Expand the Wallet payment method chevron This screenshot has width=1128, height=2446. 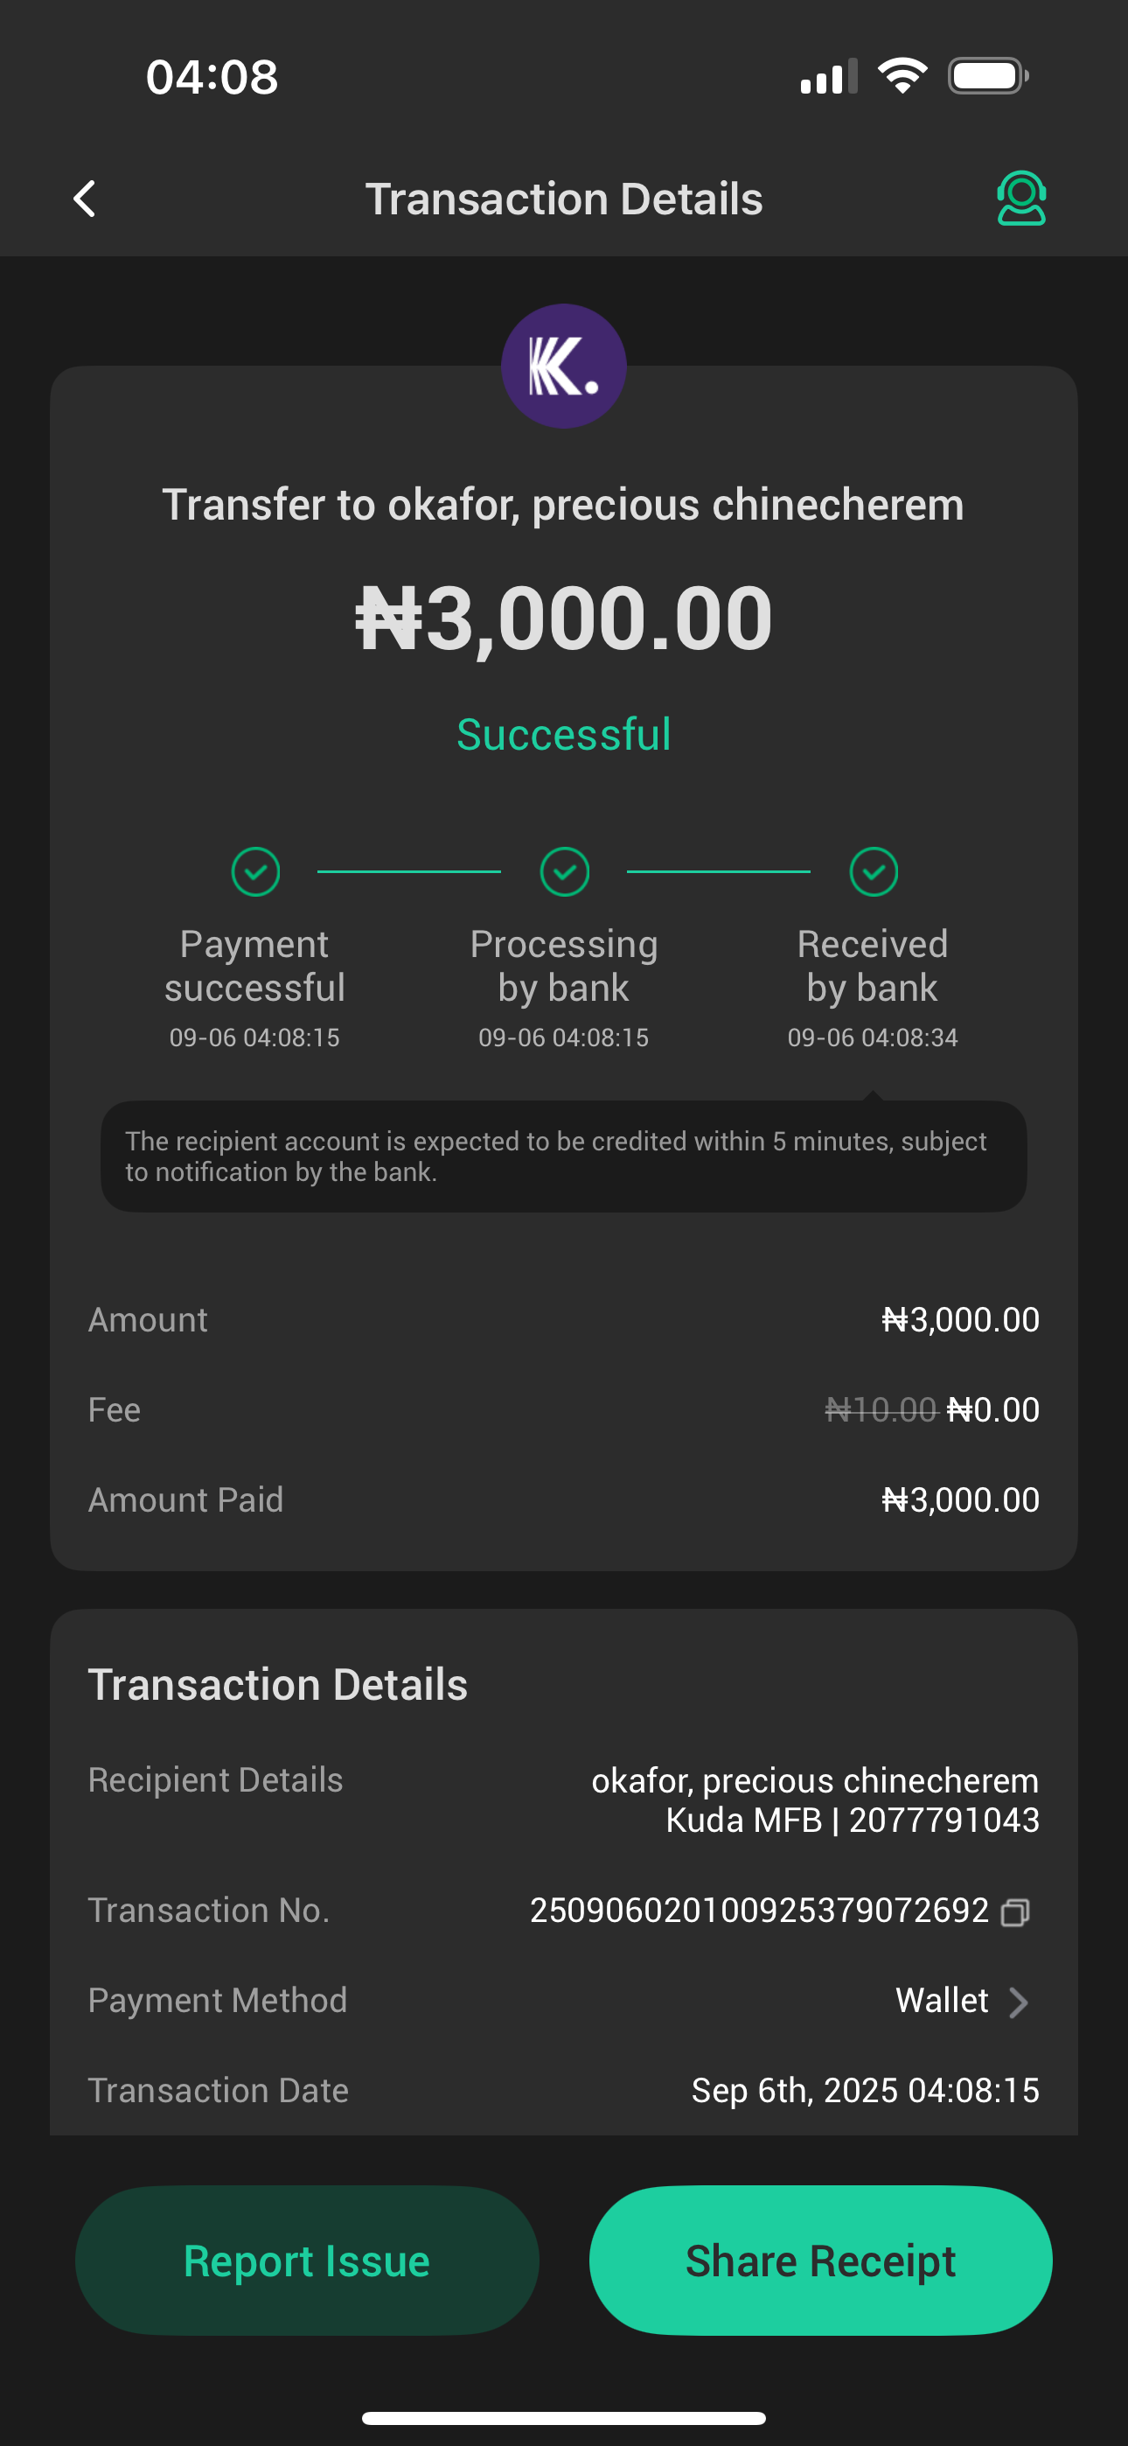click(1019, 2002)
